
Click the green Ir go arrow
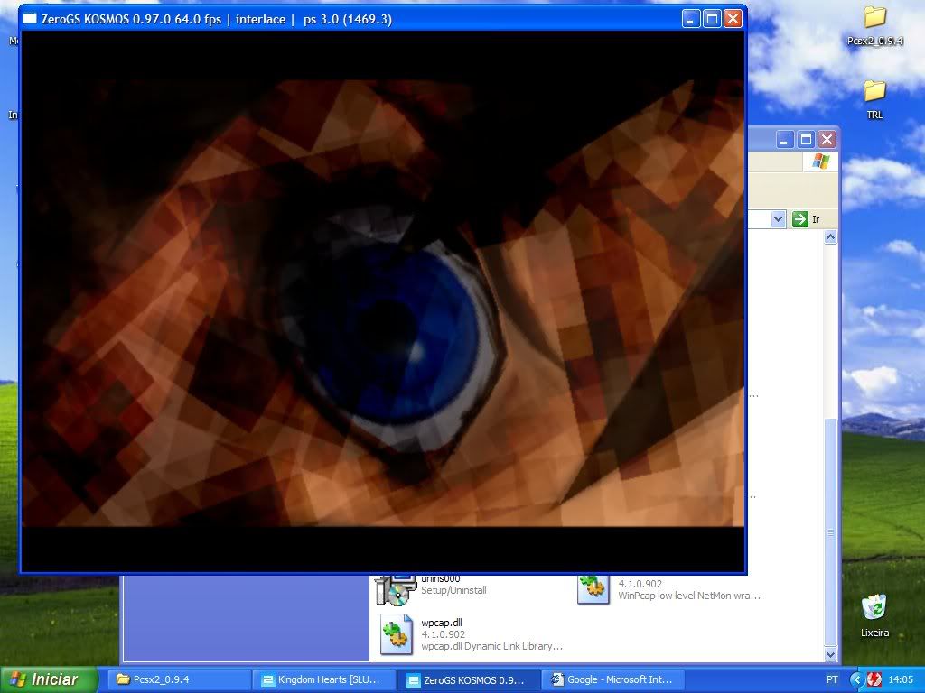tap(799, 219)
